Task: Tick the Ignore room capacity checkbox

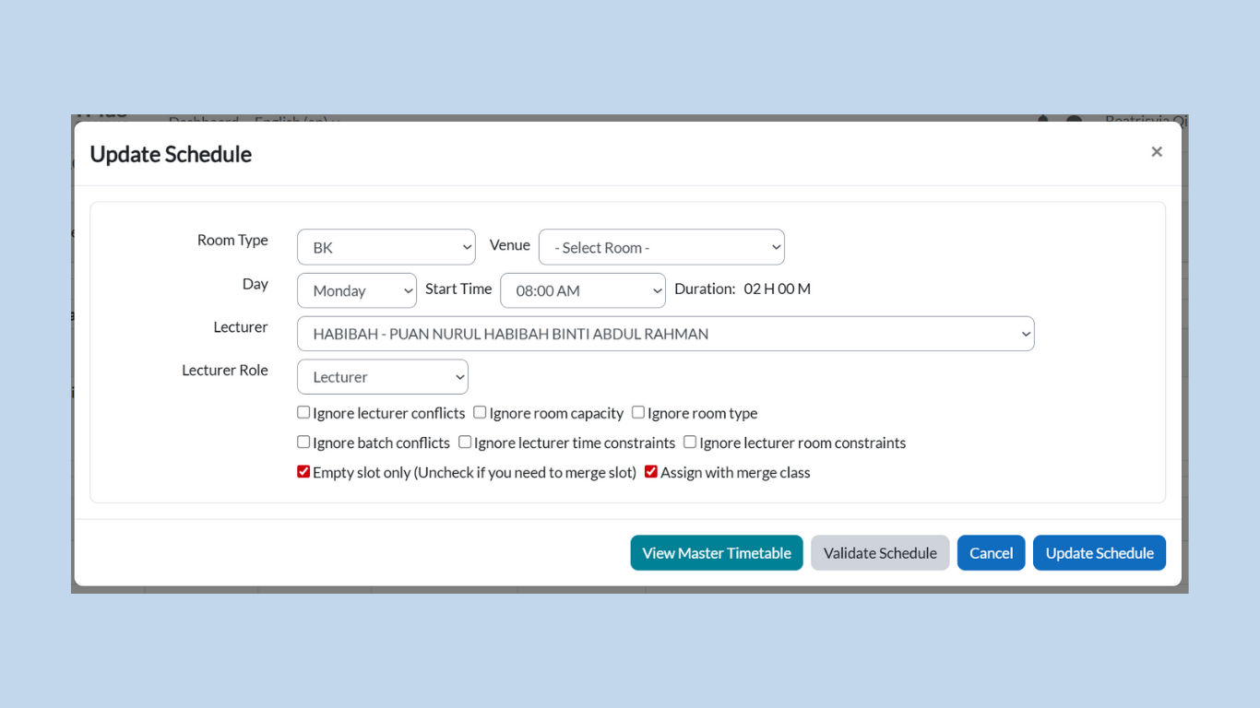Action: click(480, 413)
